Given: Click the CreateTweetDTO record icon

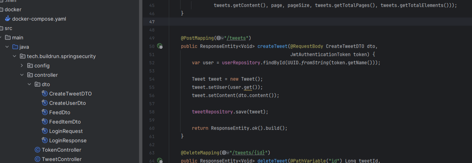Looking at the screenshot, I should pos(45,94).
